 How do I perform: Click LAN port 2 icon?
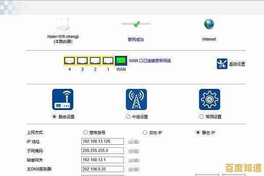[x=95, y=61]
